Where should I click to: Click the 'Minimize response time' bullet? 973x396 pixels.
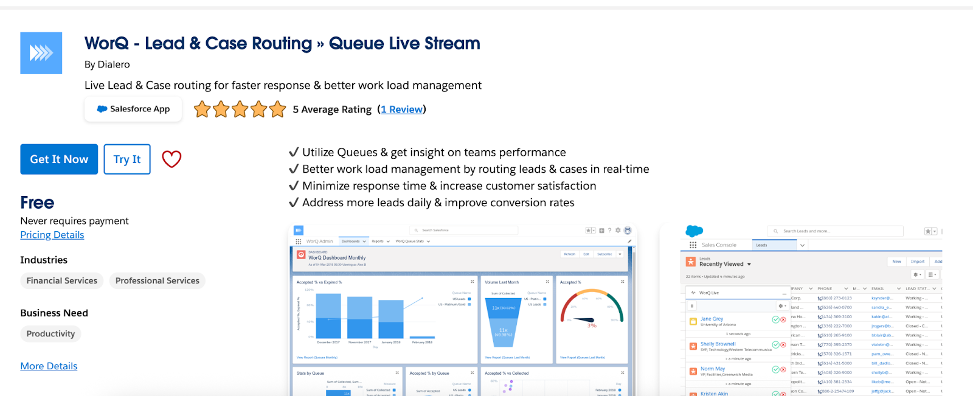[x=442, y=186]
